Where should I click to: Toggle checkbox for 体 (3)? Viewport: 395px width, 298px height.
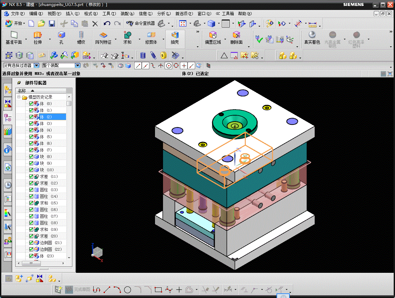[31, 124]
